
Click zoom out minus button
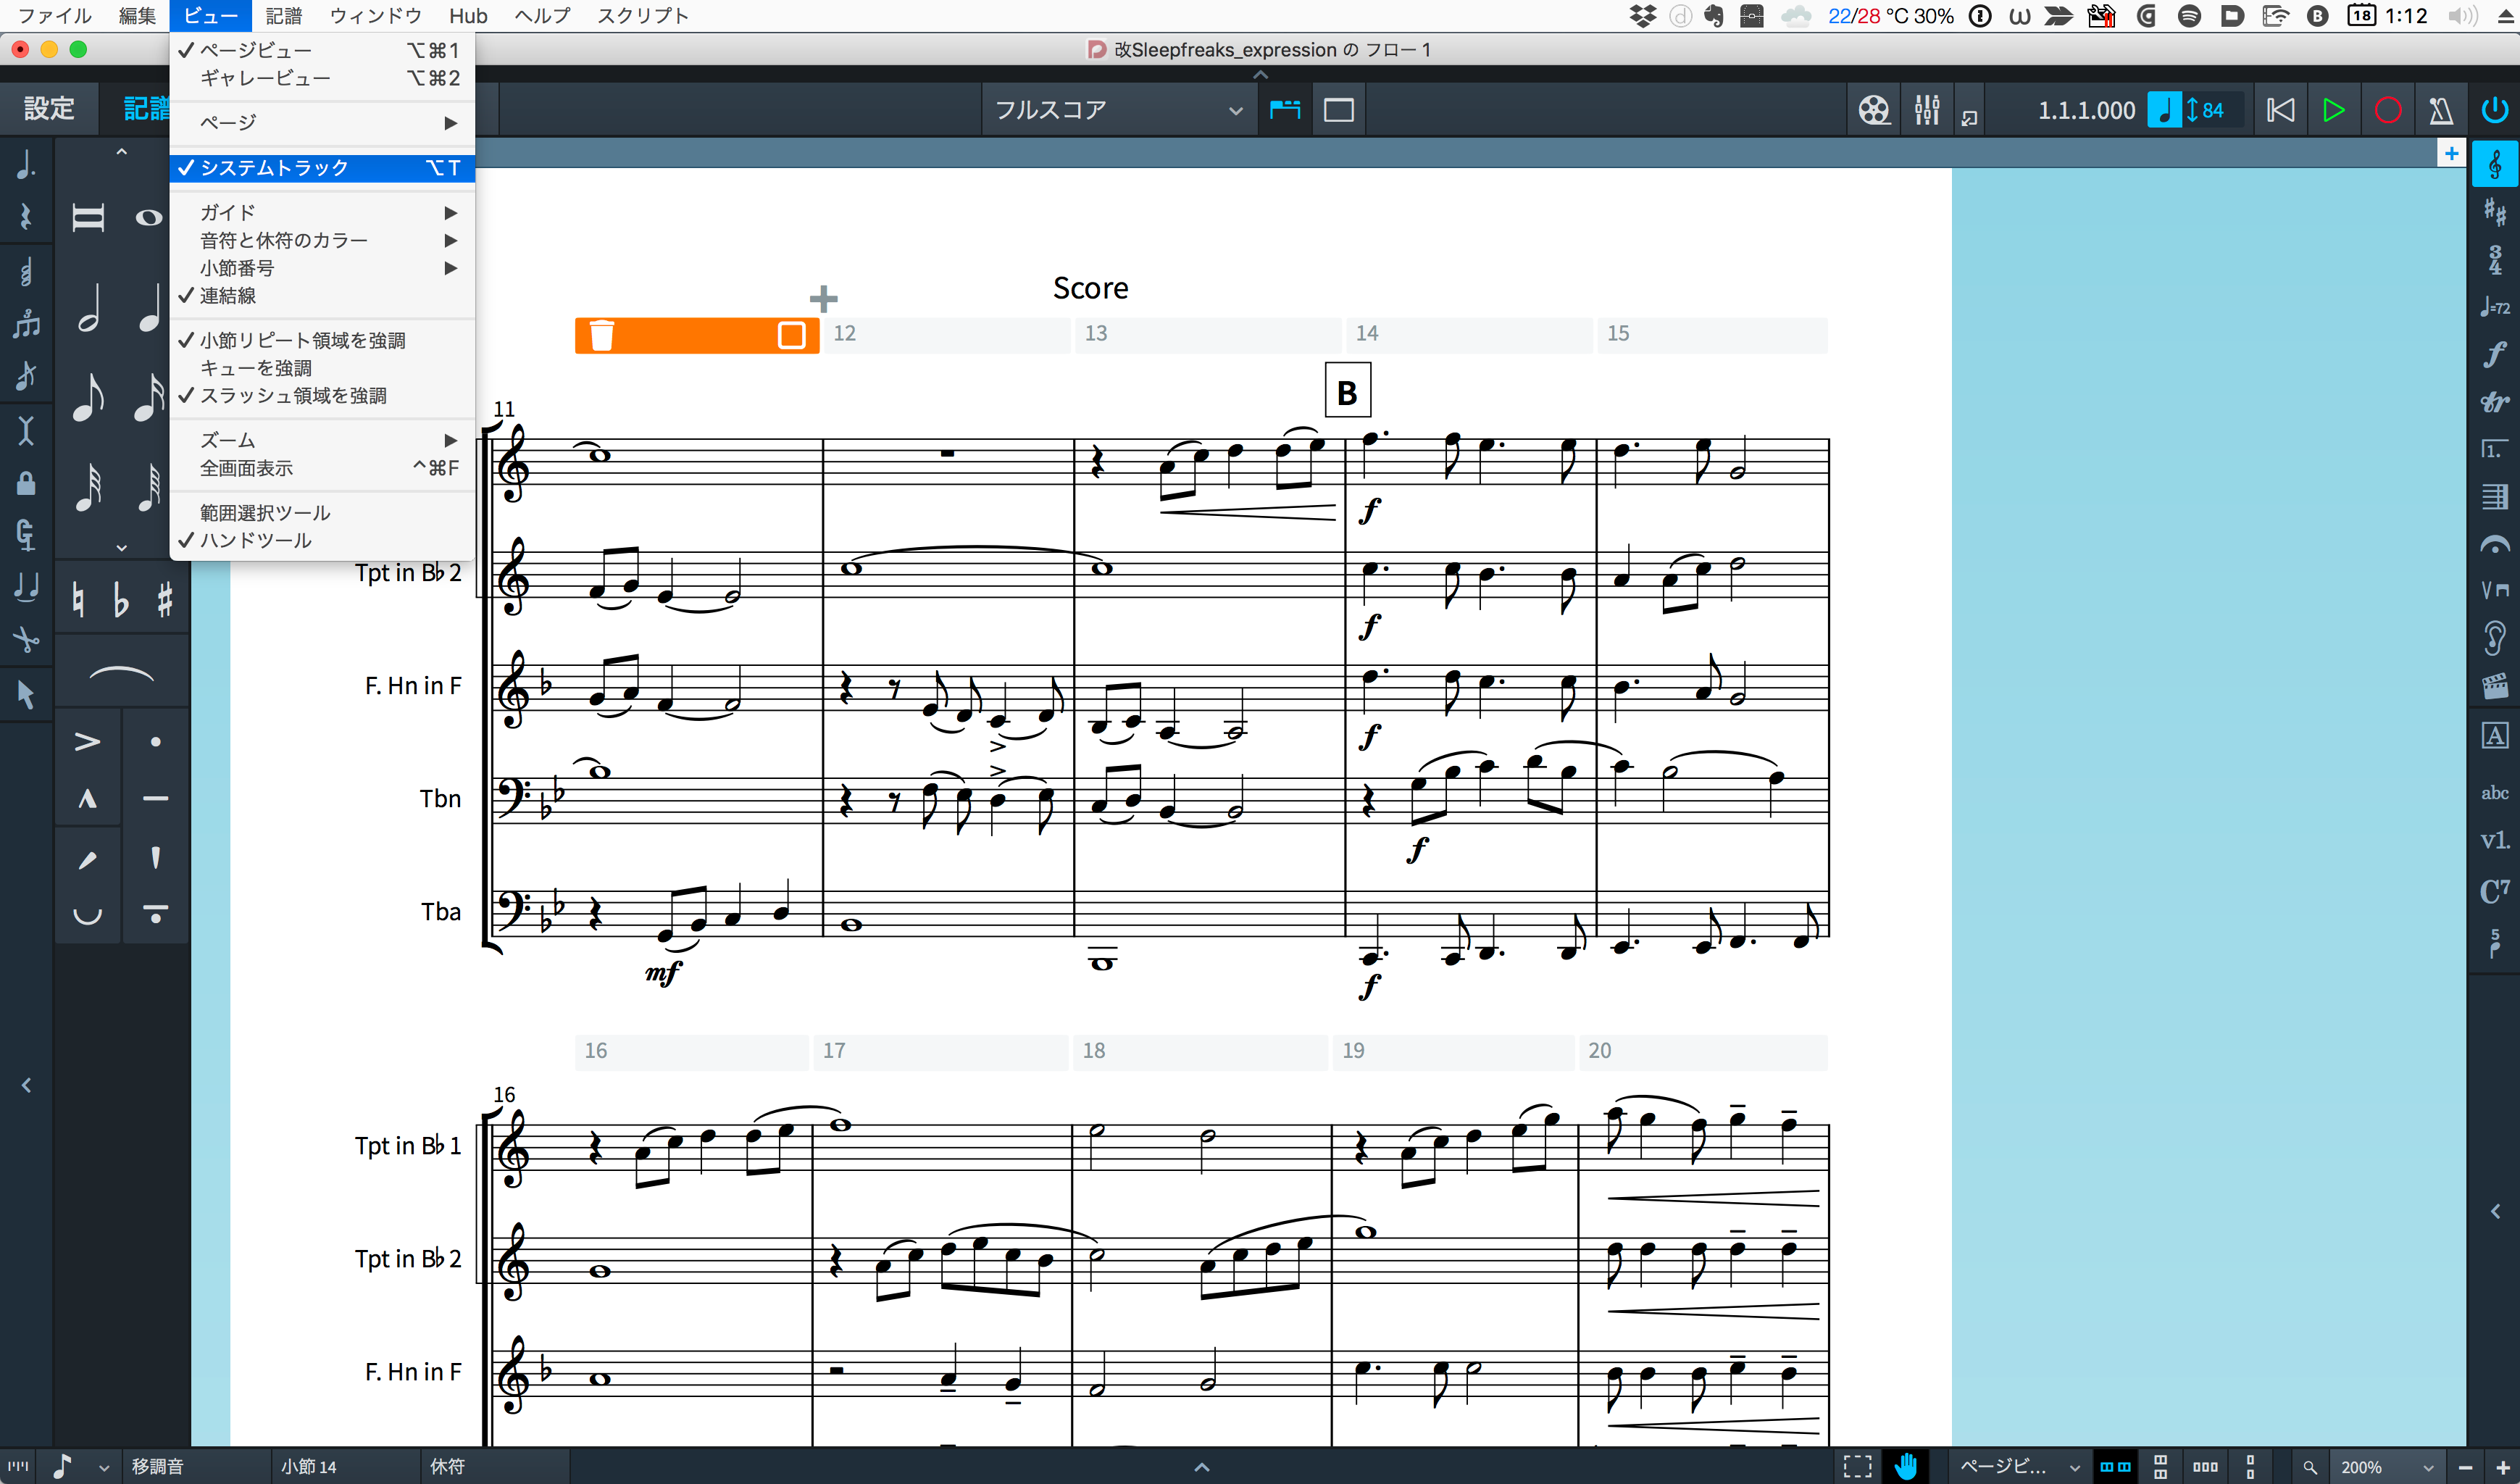2465,1467
